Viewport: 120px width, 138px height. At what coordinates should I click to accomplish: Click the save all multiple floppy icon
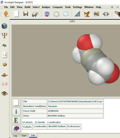tap(35, 14)
